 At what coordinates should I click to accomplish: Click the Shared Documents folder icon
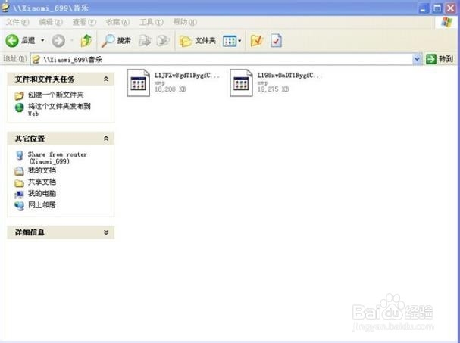click(19, 183)
